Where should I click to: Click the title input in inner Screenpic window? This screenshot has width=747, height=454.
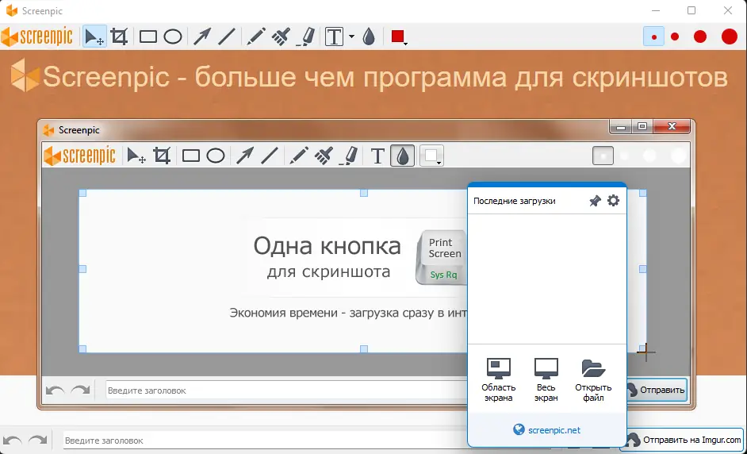pyautogui.click(x=285, y=390)
